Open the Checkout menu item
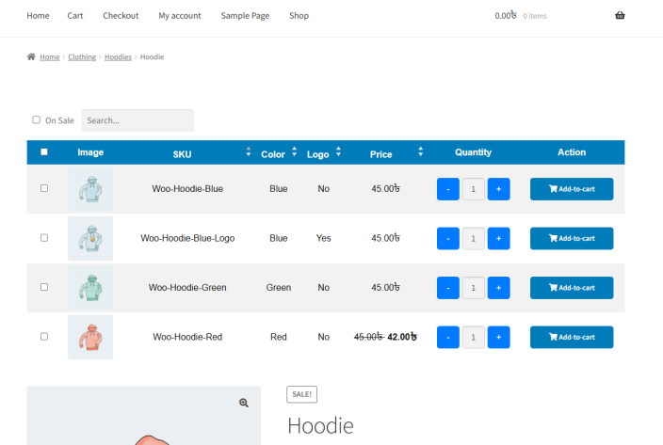The width and height of the screenshot is (663, 445). coord(121,16)
